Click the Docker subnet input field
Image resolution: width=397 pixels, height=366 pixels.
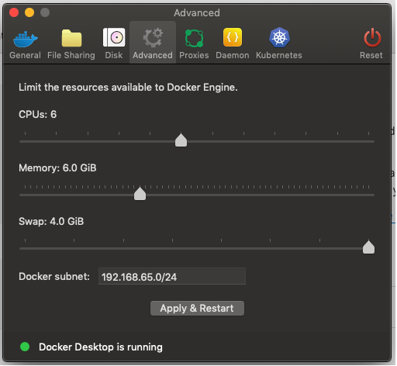(x=172, y=277)
